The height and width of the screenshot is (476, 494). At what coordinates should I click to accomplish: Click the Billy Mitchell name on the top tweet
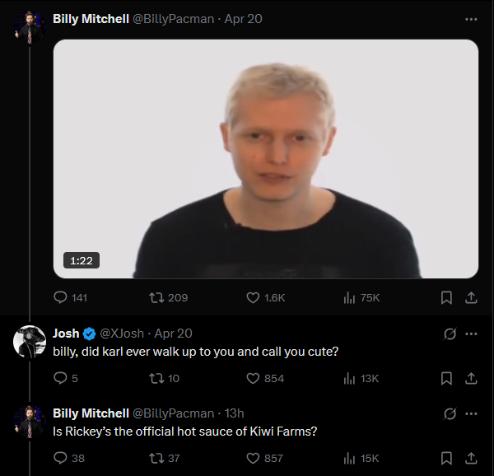pos(91,19)
